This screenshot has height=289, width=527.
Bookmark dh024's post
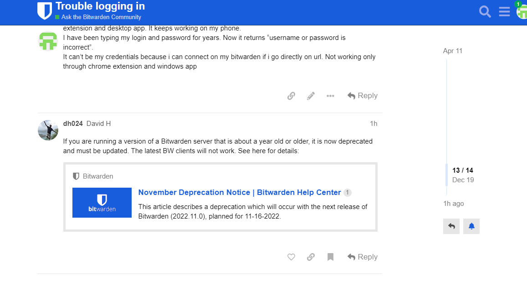[330, 257]
